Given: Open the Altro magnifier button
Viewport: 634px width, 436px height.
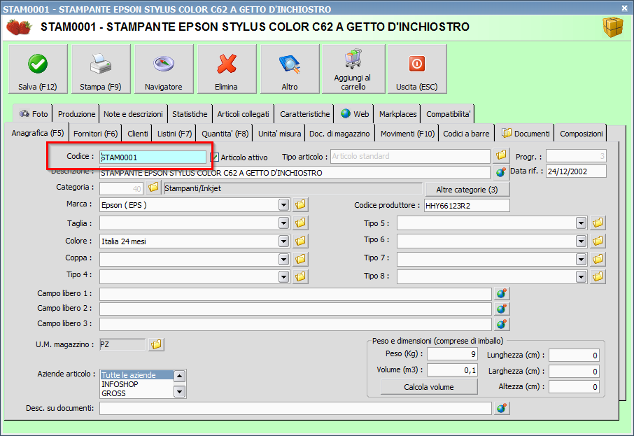Looking at the screenshot, I should point(290,69).
